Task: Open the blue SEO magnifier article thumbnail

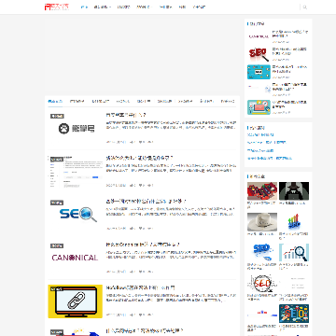Action: click(75, 215)
